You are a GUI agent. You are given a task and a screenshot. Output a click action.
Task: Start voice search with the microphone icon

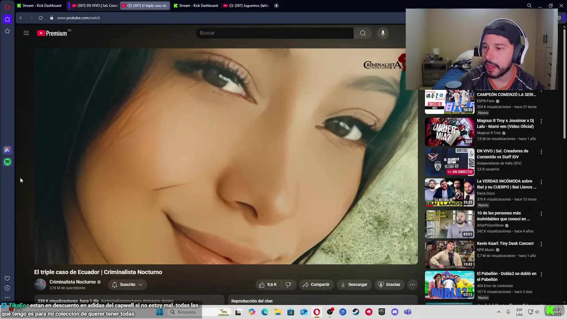(x=383, y=33)
